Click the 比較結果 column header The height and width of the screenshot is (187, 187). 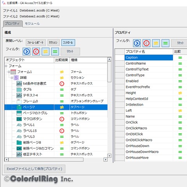(x=62, y=60)
